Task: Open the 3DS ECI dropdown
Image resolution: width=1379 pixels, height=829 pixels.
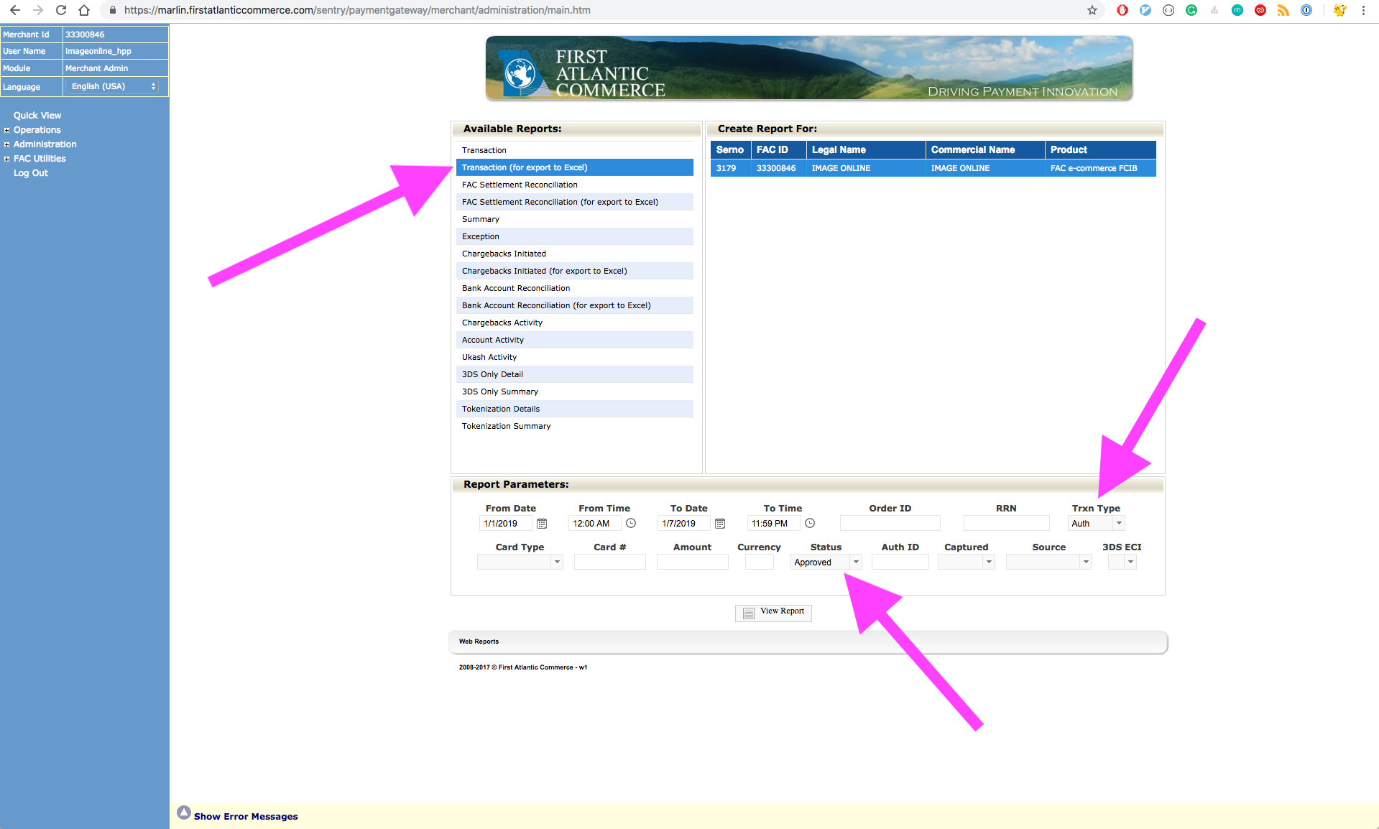Action: point(1122,562)
